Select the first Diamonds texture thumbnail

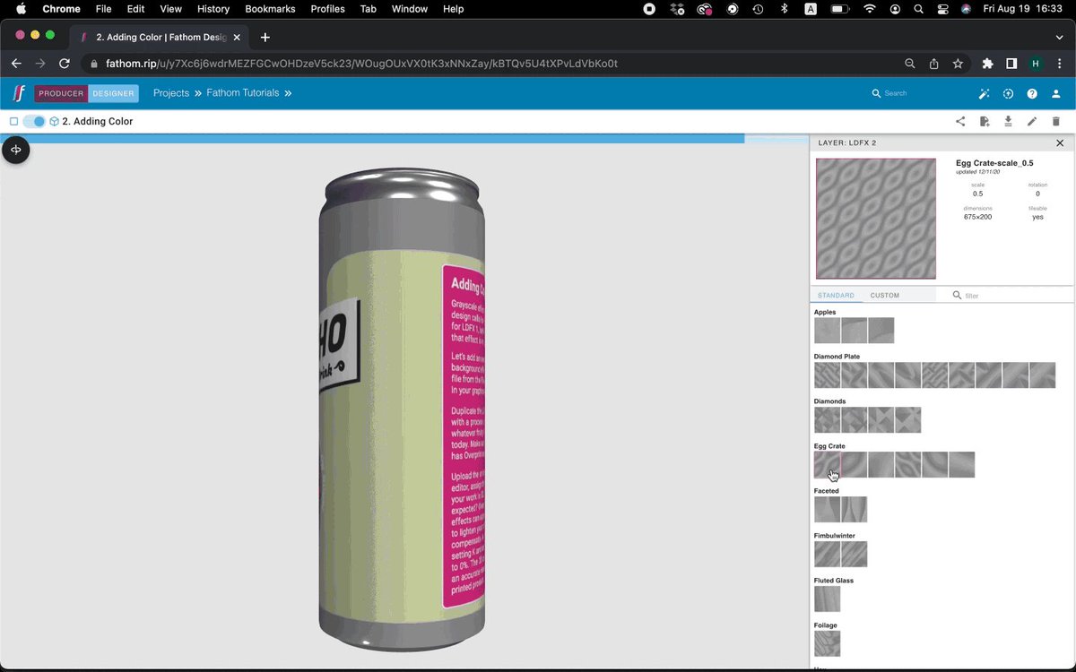(827, 420)
